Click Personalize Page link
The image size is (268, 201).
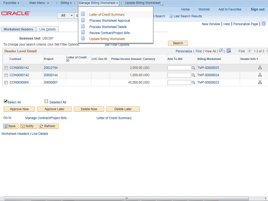click(246, 24)
